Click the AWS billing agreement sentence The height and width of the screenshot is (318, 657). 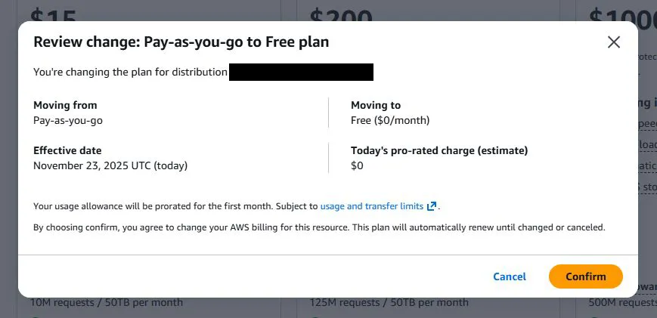point(319,227)
